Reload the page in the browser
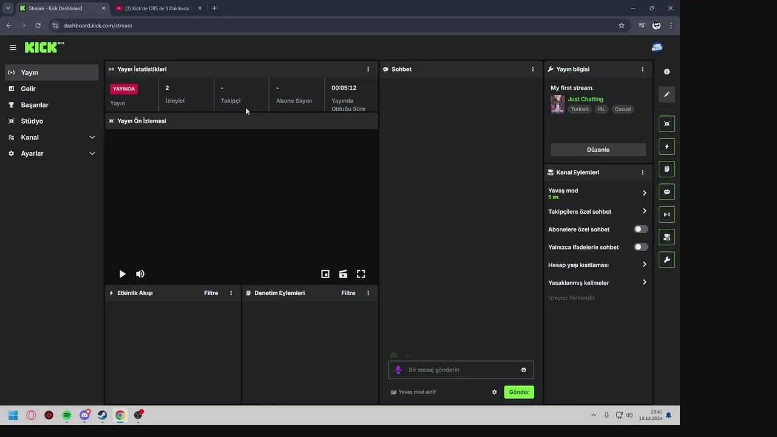The width and height of the screenshot is (777, 437). [x=38, y=25]
